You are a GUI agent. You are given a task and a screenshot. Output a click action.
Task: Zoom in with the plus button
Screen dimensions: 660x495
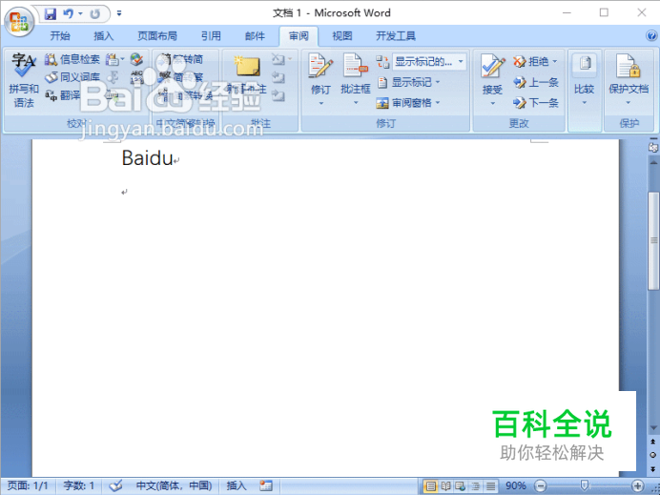638,486
